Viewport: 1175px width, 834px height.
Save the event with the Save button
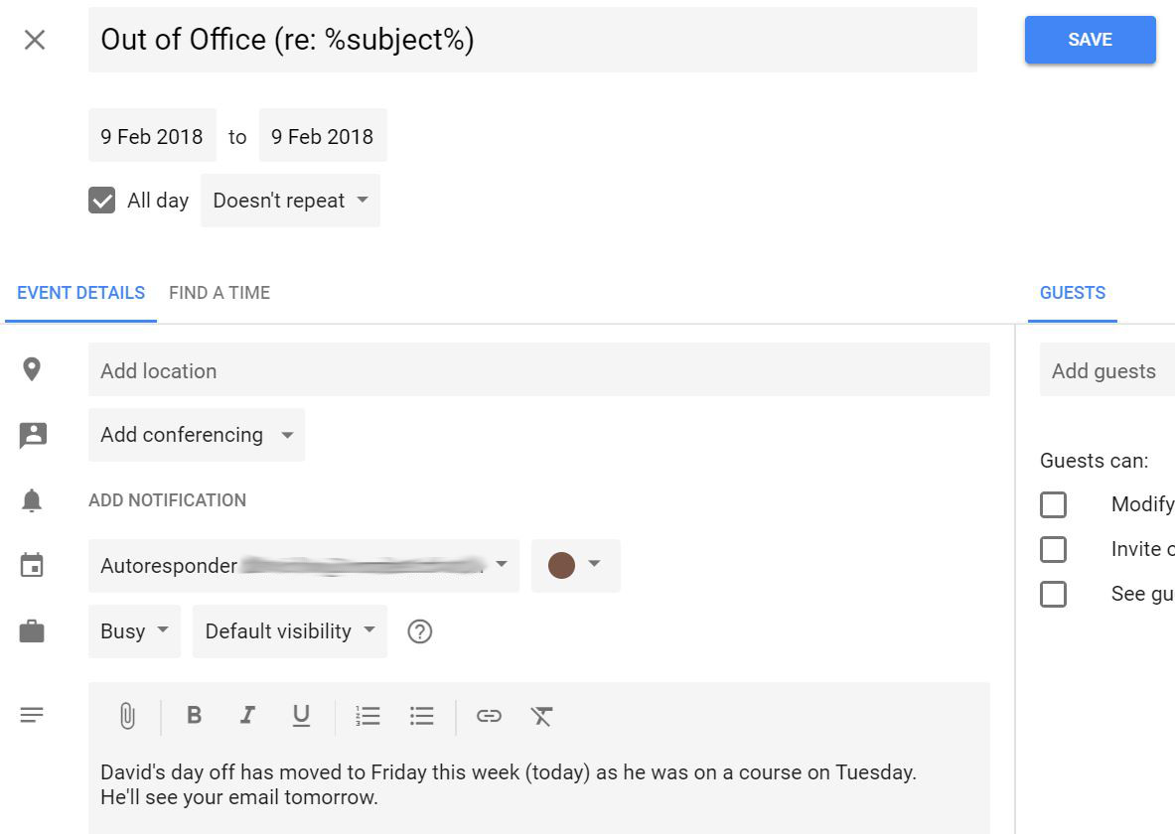coord(1091,40)
